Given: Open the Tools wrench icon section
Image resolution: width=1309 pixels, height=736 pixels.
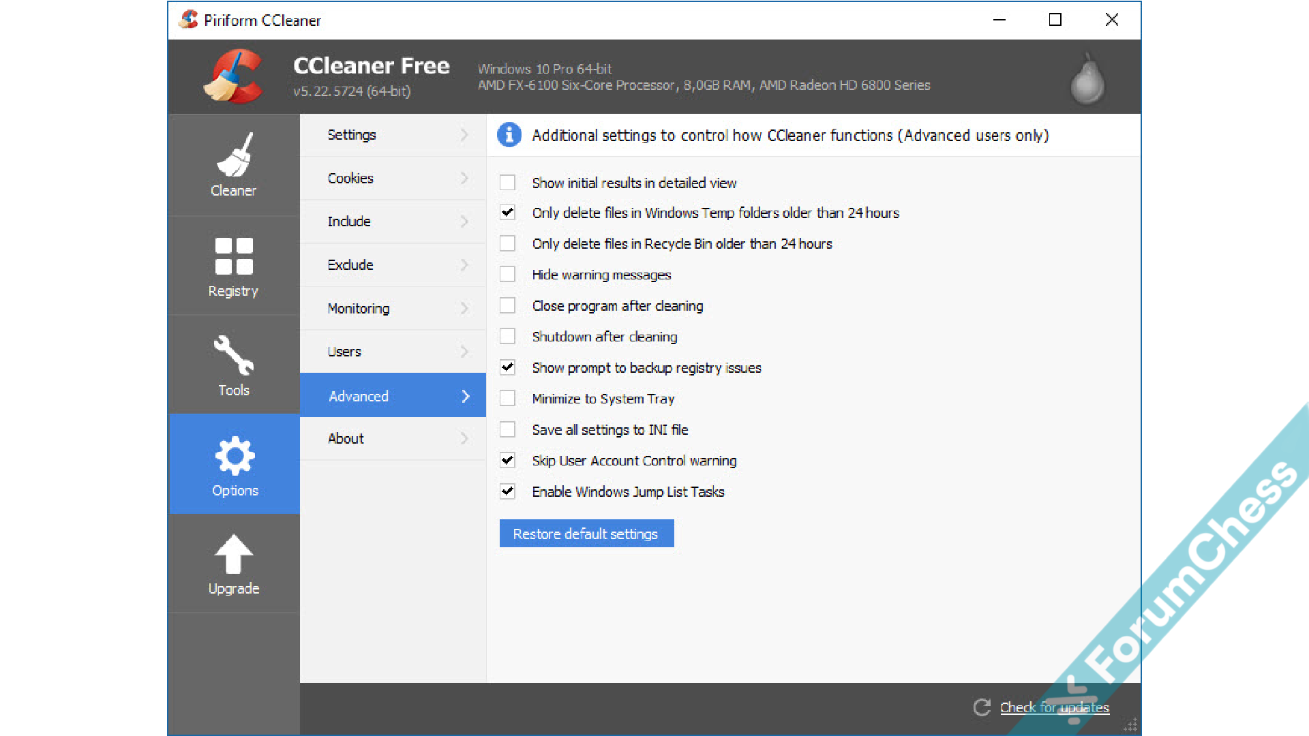Looking at the screenshot, I should pyautogui.click(x=234, y=355).
